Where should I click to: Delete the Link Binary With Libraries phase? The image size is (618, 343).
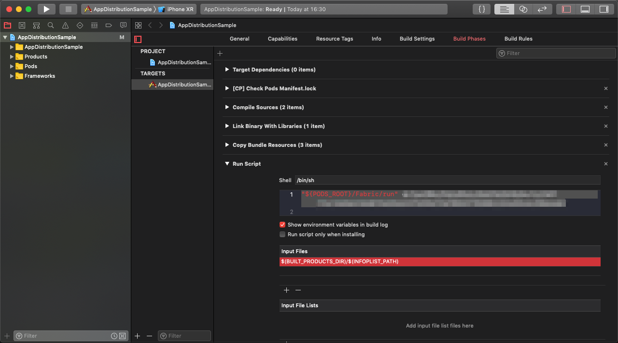[606, 126]
